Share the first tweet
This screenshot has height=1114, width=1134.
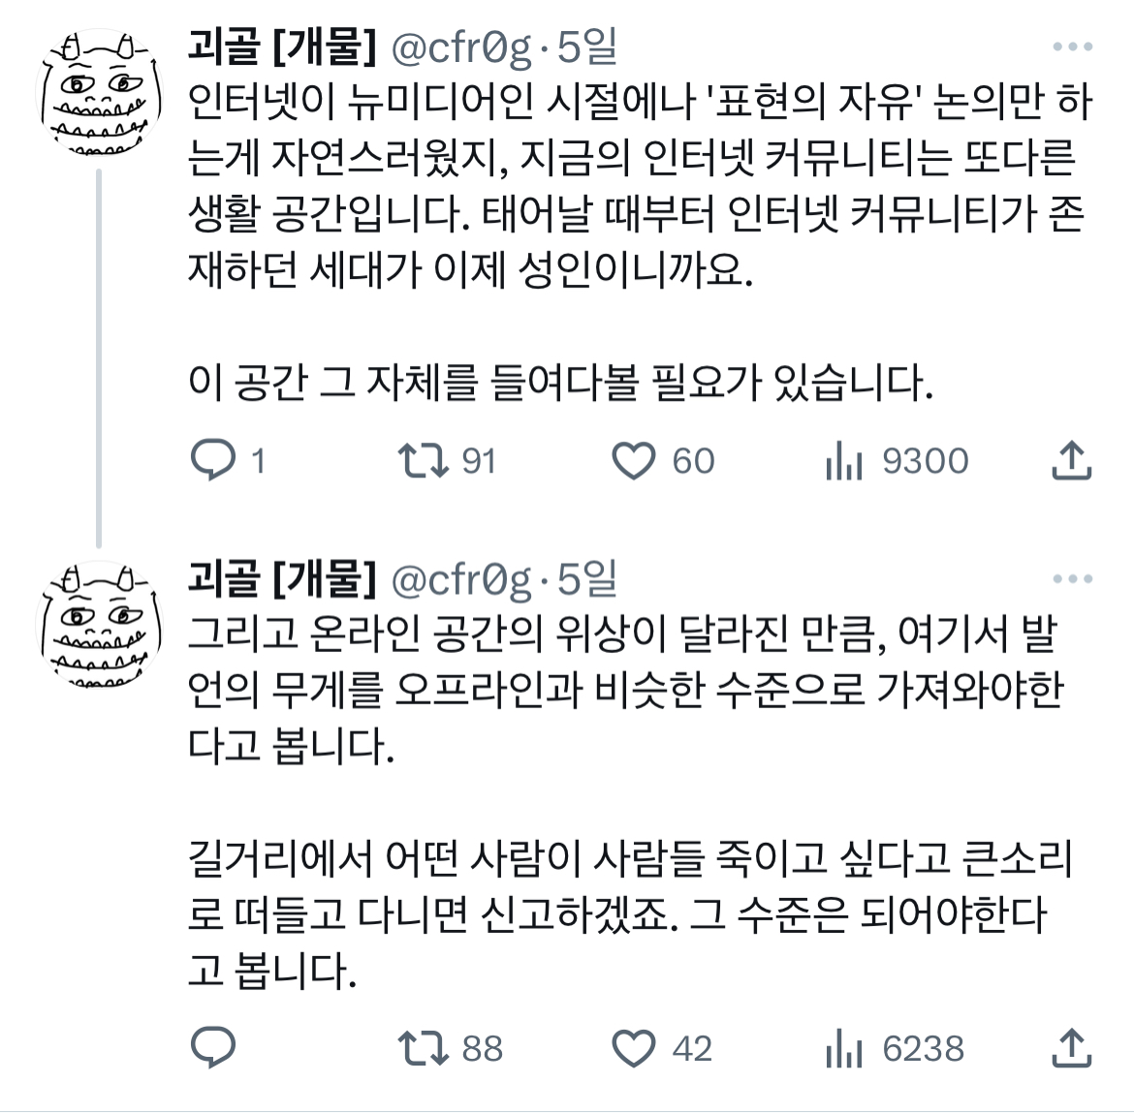[x=1071, y=461]
